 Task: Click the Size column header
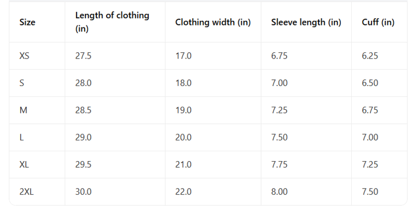(27, 22)
